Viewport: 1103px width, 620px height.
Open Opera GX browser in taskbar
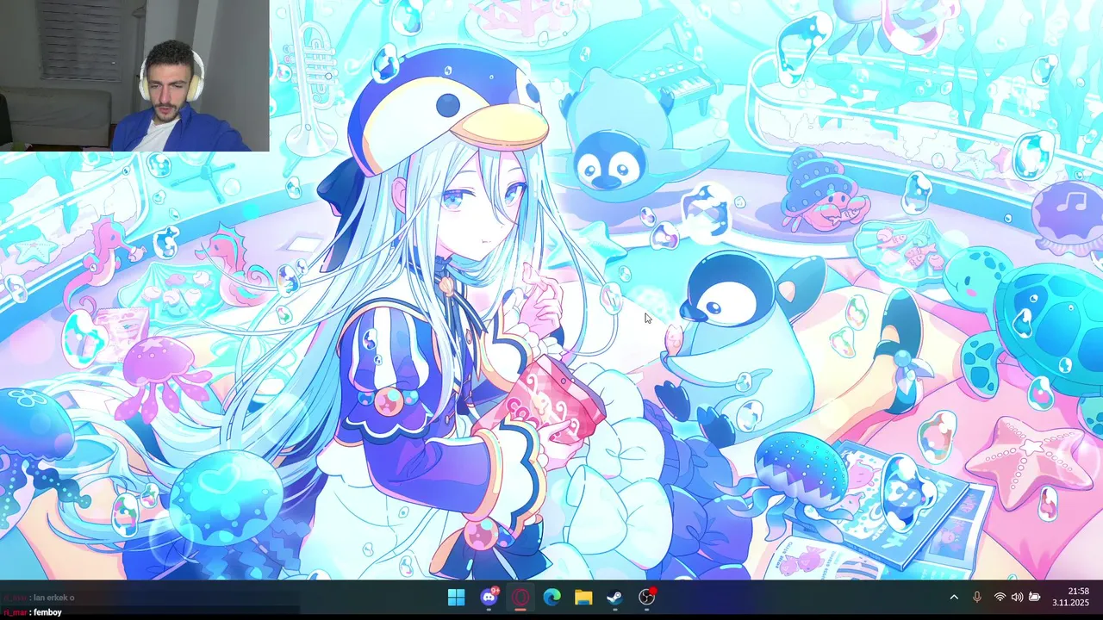coord(520,597)
